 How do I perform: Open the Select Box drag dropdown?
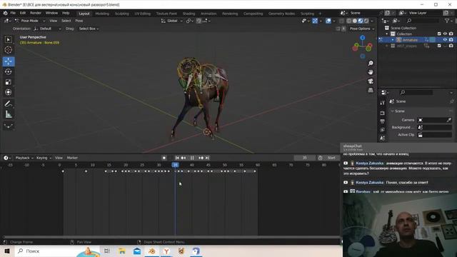89,29
